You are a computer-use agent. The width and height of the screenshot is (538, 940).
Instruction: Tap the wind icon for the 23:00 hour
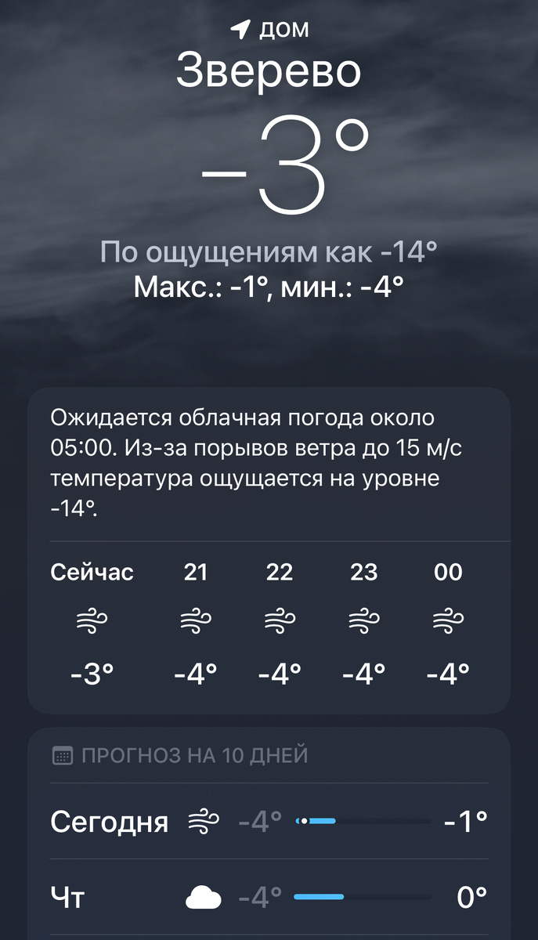pyautogui.click(x=363, y=620)
